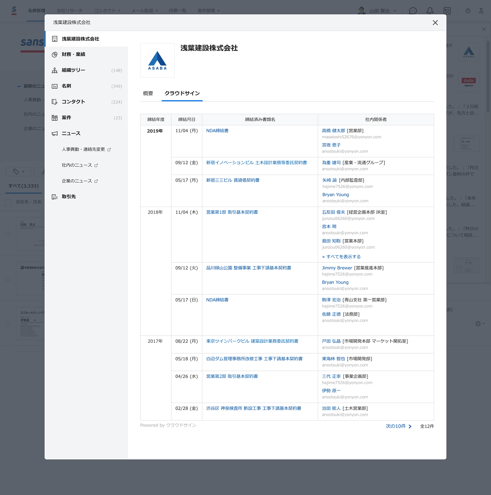The height and width of the screenshot is (495, 491).
Task: Check the 三ホールディングス card row checkbox
Action: (8, 324)
